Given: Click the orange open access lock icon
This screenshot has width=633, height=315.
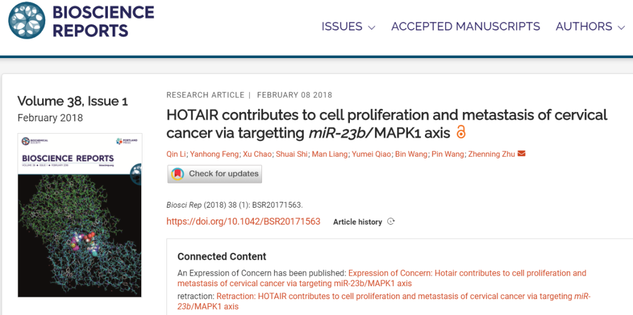Looking at the screenshot, I should (x=461, y=133).
